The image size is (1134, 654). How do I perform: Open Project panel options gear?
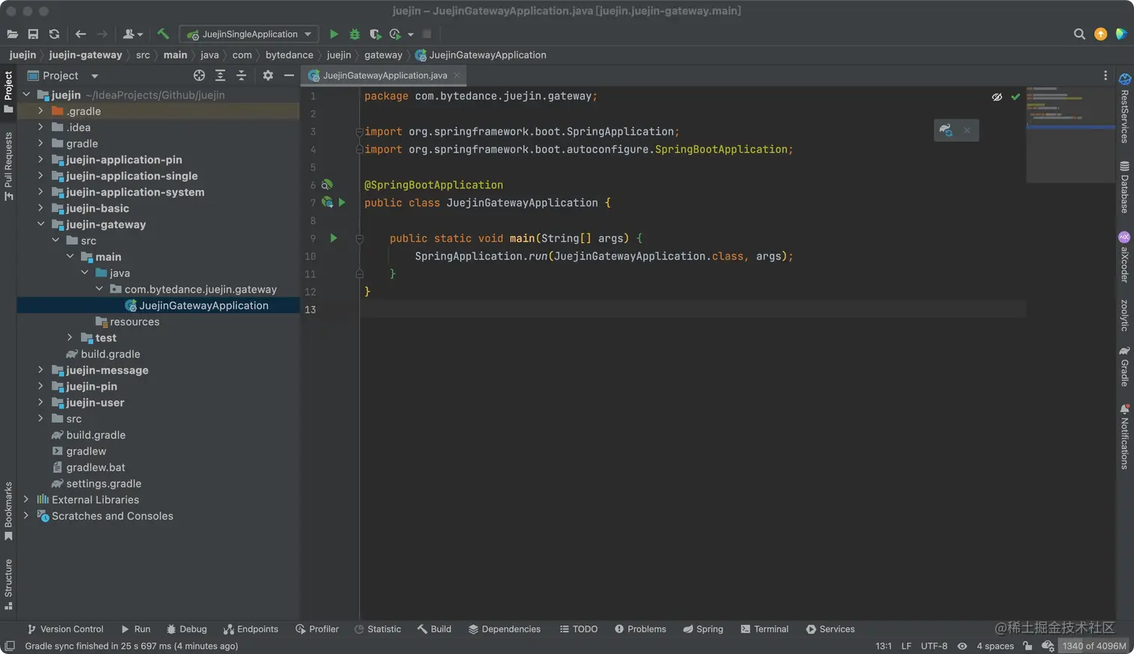268,76
